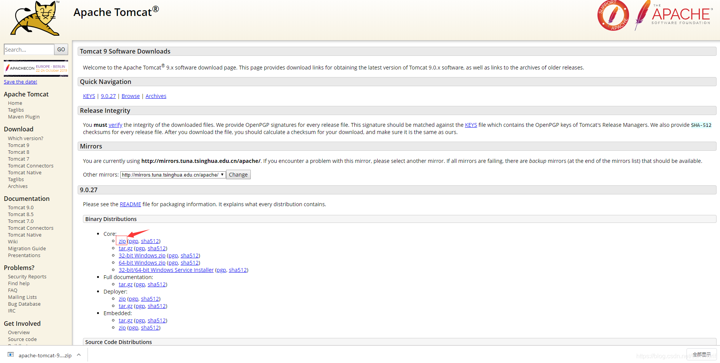Open the Core zip sha512 link
Viewport: 720px width, 363px height.
point(150,241)
